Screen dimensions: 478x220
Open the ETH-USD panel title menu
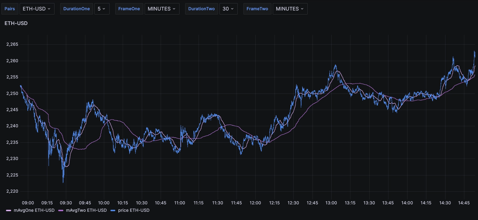click(x=16, y=23)
